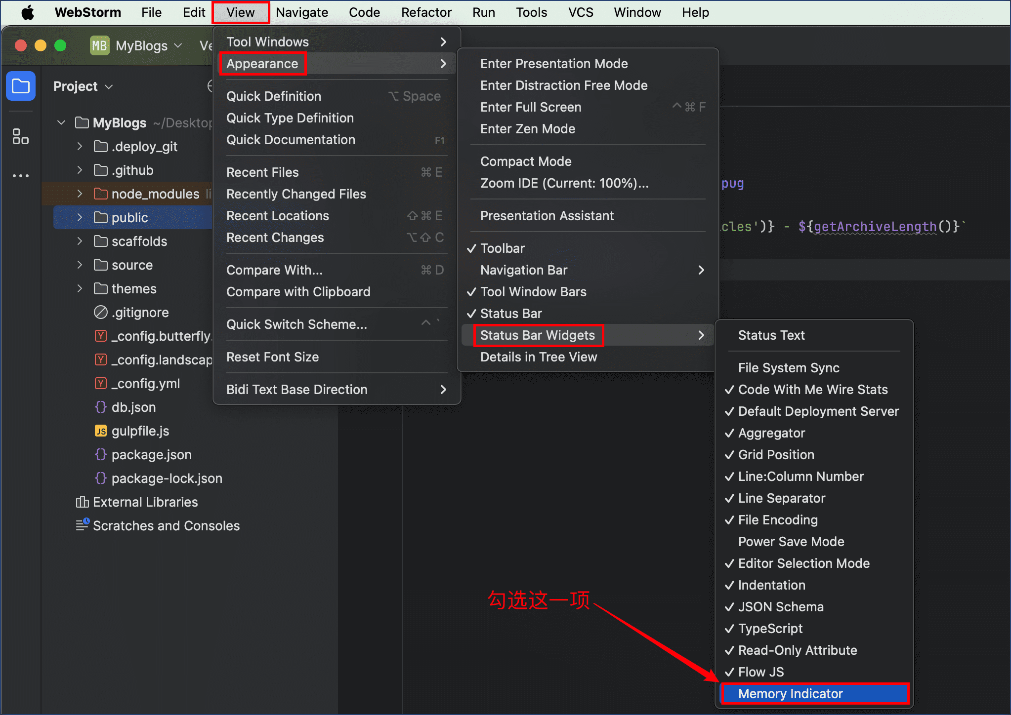This screenshot has width=1011, height=715.
Task: Toggle the Status Bar option
Action: tap(588, 314)
